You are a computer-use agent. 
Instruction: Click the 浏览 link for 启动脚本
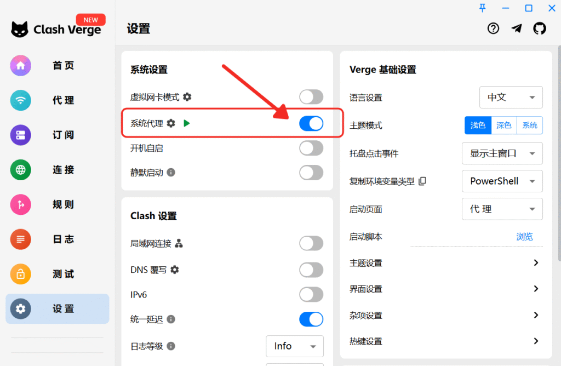[x=524, y=237]
